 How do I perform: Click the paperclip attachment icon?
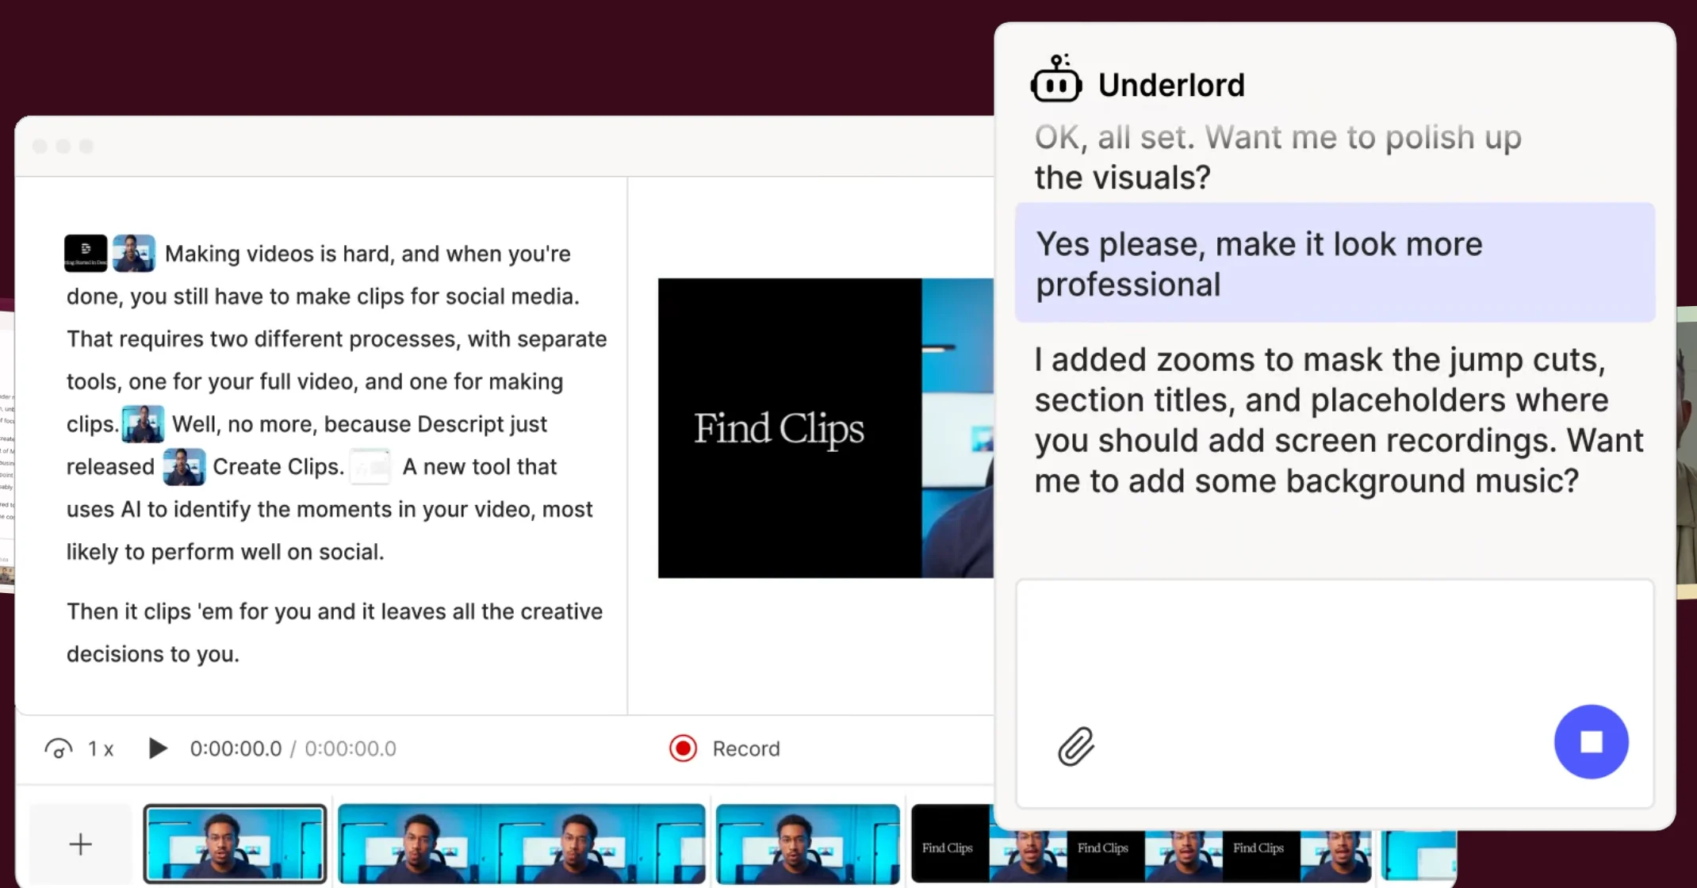pyautogui.click(x=1076, y=746)
